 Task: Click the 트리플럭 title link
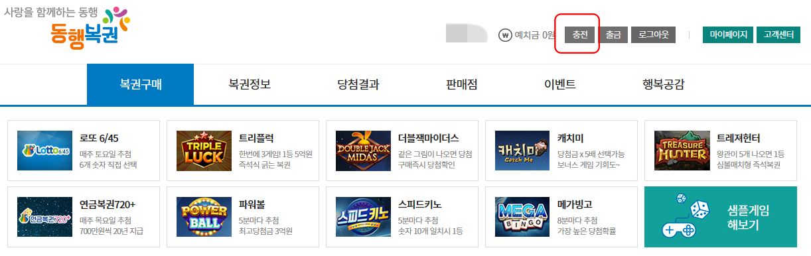(x=256, y=138)
